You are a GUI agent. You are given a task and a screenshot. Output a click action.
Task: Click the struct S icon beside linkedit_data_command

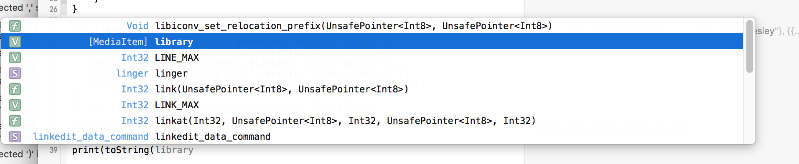(15, 137)
